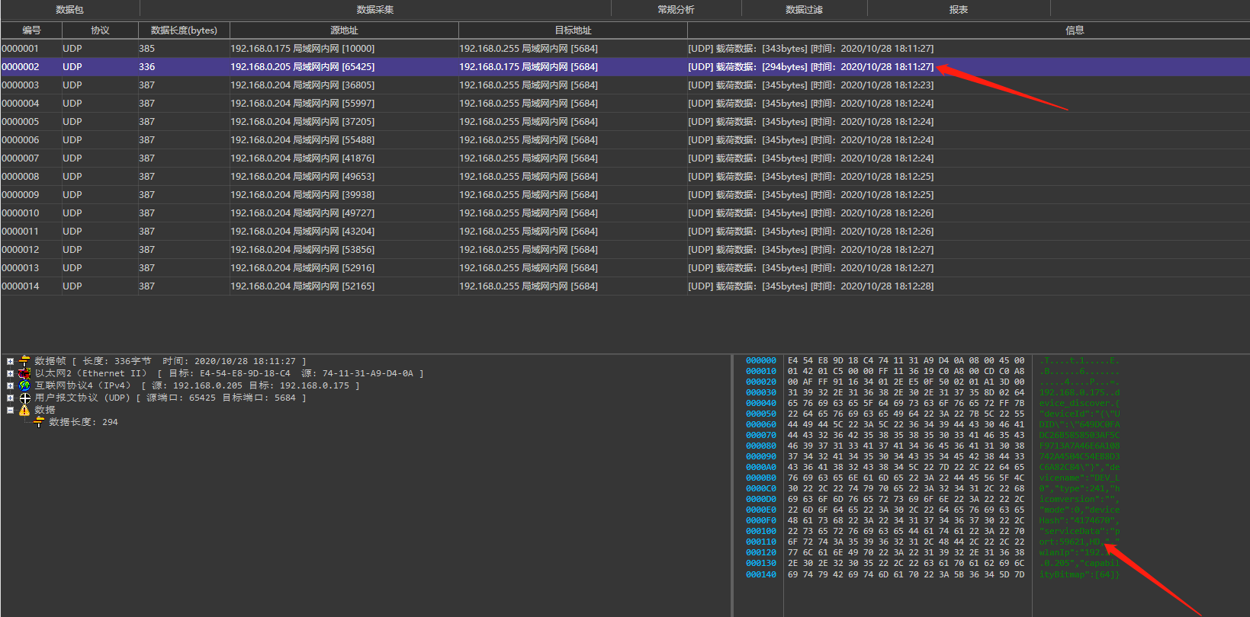The height and width of the screenshot is (617, 1250).
Task: Collapse the 数据 tree node
Action: tap(10, 410)
